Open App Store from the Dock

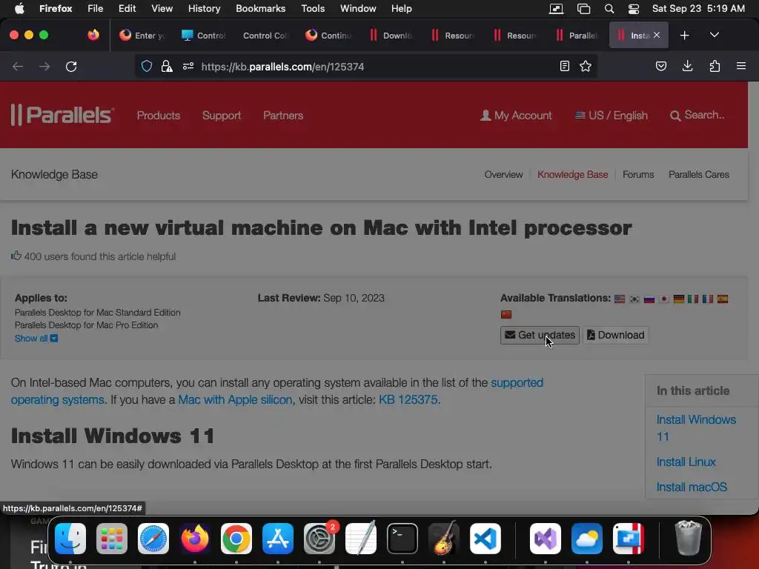tap(278, 538)
